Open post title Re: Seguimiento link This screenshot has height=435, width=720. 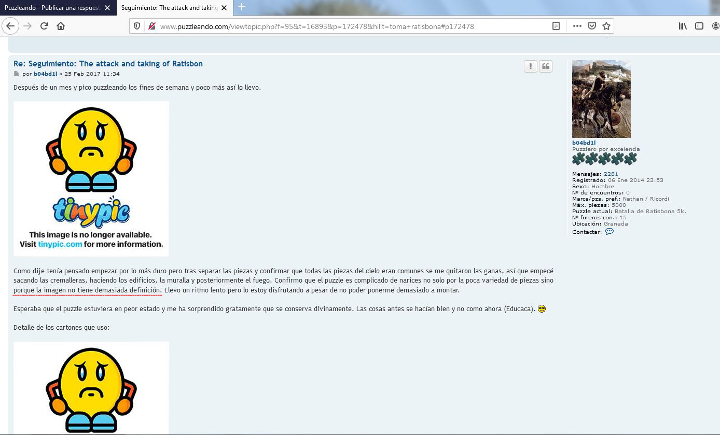pos(108,64)
